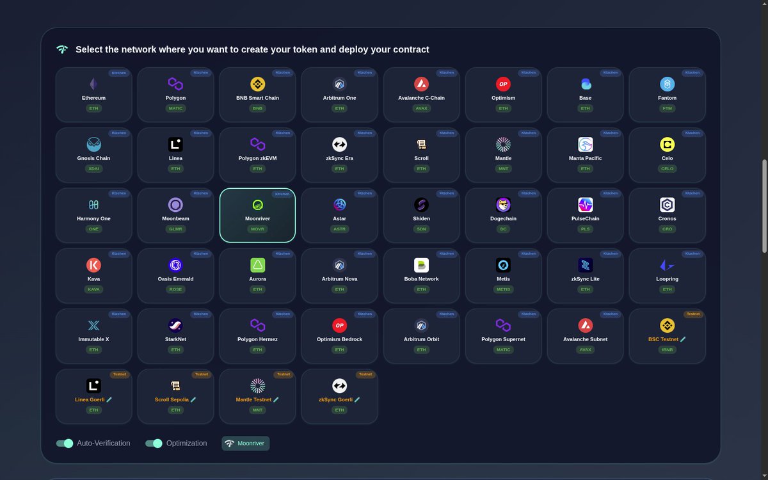Select the Moonbeam network icon
Image resolution: width=768 pixels, height=480 pixels.
(175, 205)
